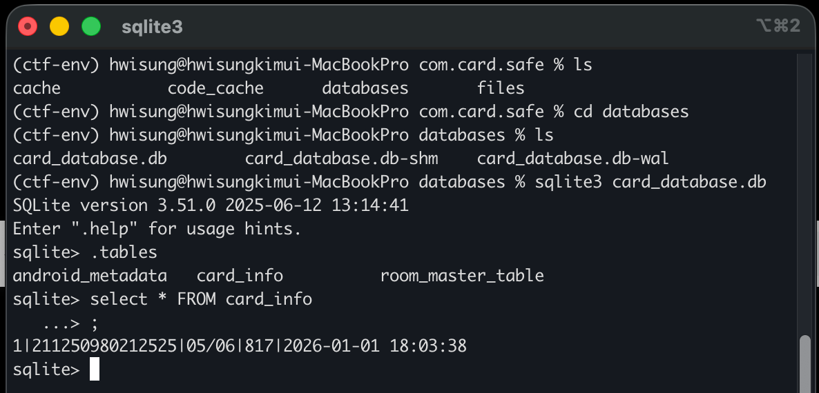Image resolution: width=819 pixels, height=393 pixels.
Task: Click the ⌥⌘2 shortcut indicator
Action: pos(778,26)
